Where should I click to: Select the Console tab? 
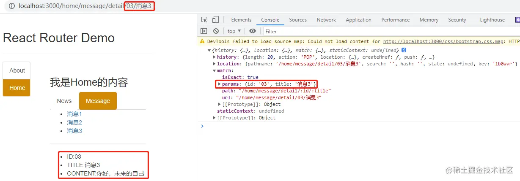coord(270,20)
